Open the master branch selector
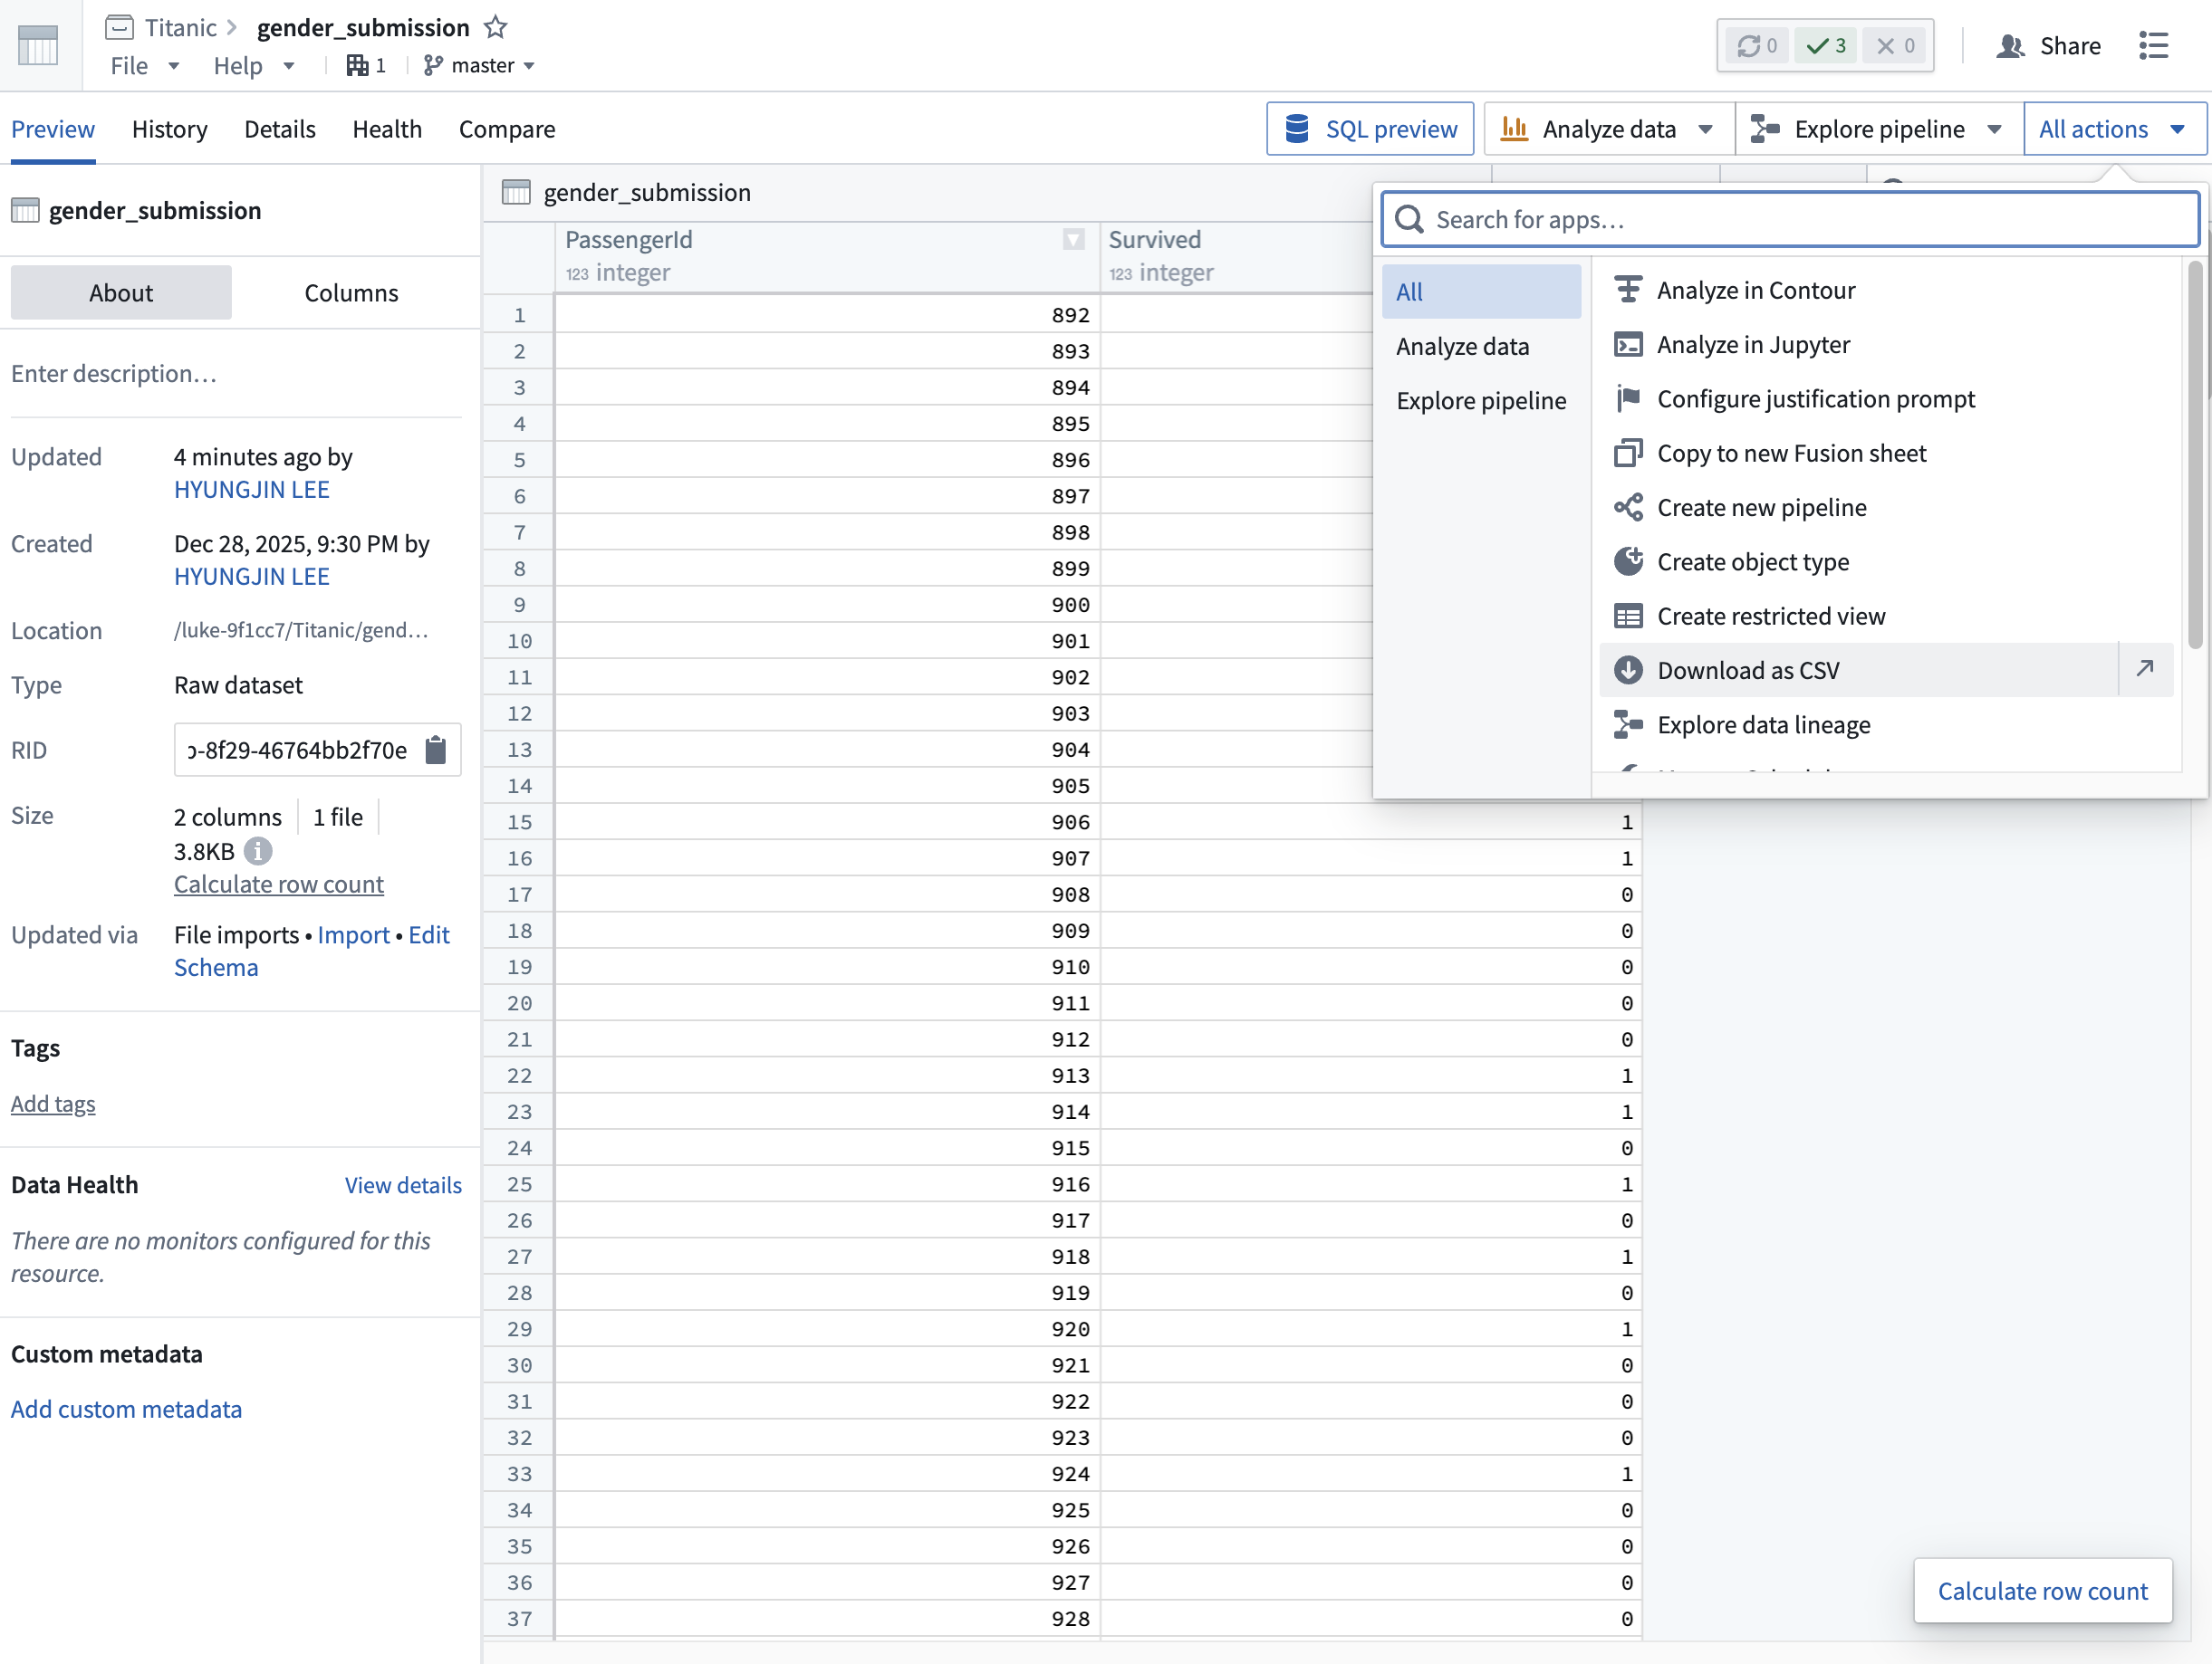Image resolution: width=2212 pixels, height=1664 pixels. tap(479, 66)
